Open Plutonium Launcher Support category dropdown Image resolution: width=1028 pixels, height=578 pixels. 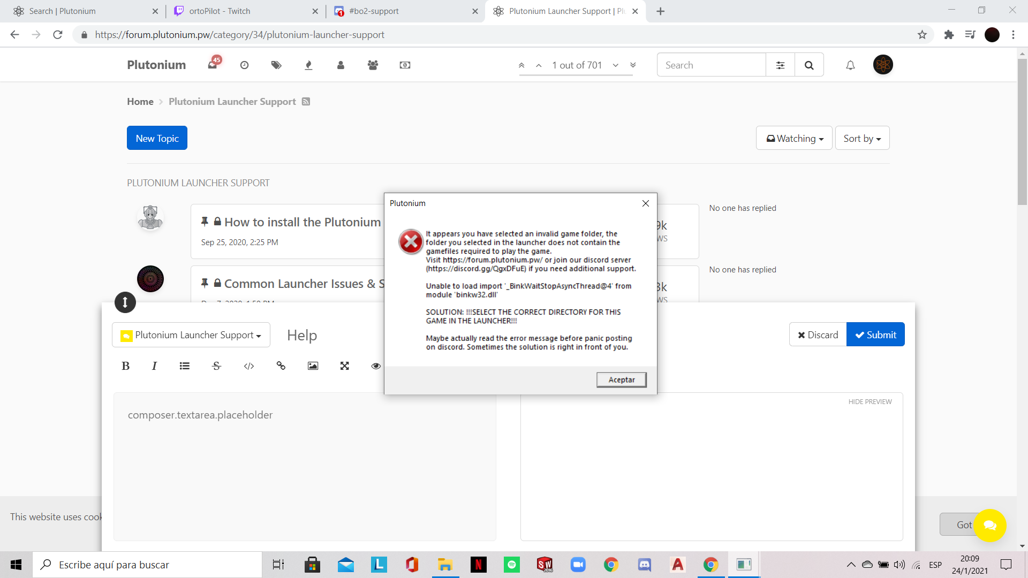[x=191, y=335]
